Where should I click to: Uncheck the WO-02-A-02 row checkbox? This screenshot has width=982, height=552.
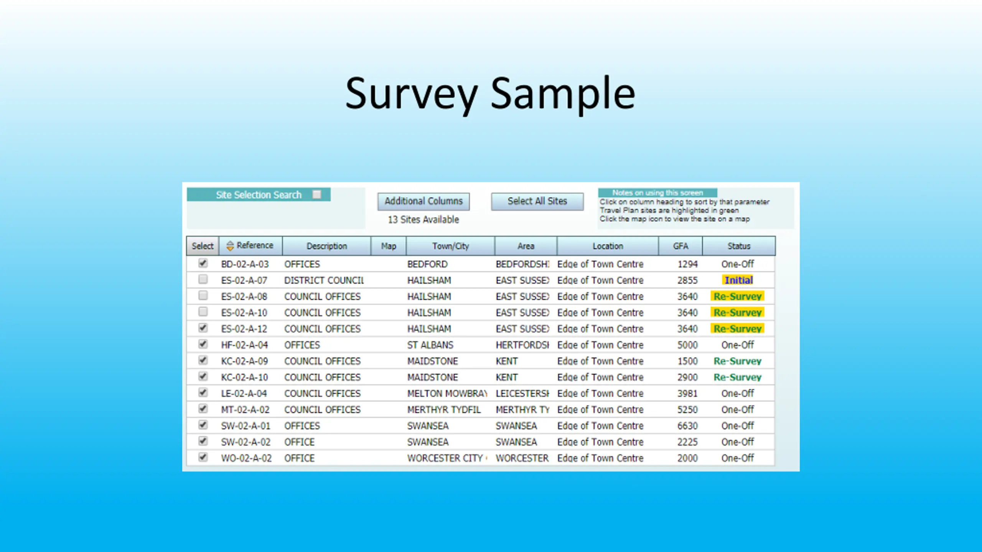pos(203,457)
